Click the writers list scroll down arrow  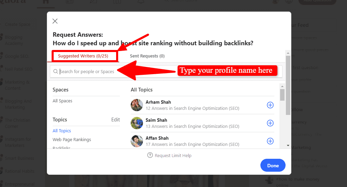[x=288, y=146]
